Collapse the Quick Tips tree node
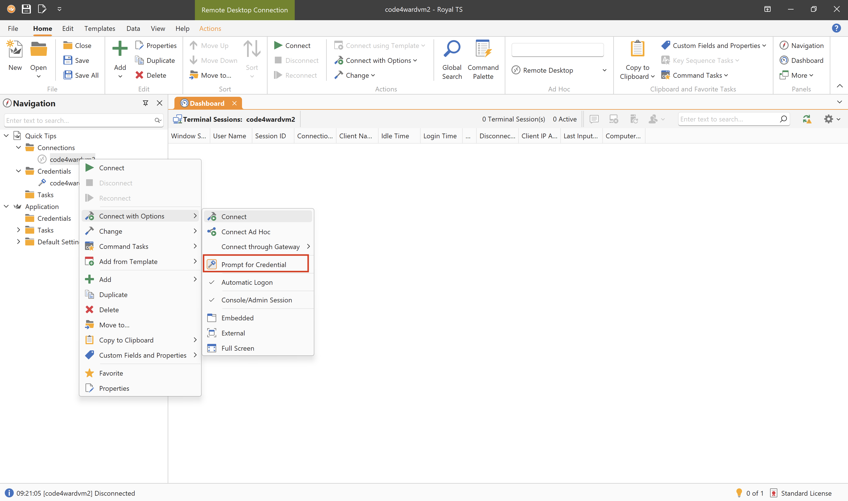 (x=6, y=136)
